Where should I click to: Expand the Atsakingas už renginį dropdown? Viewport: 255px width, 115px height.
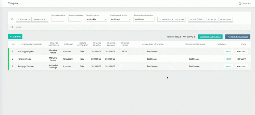(120, 19)
